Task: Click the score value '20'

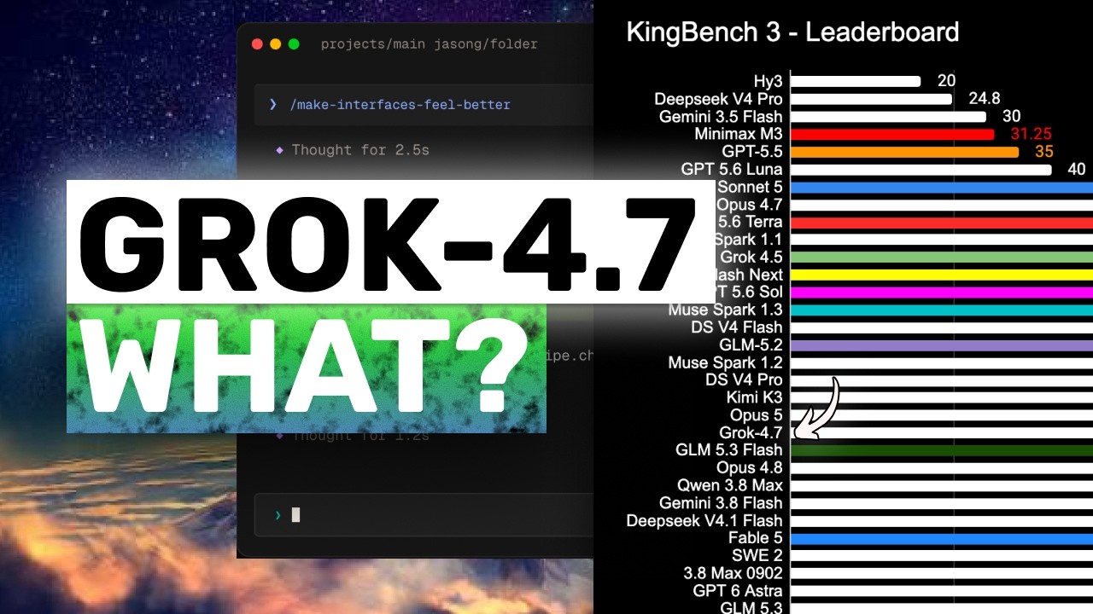Action: (946, 81)
